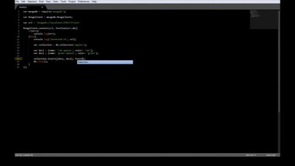Click the 'var doc2' green apples line

click(x=66, y=53)
